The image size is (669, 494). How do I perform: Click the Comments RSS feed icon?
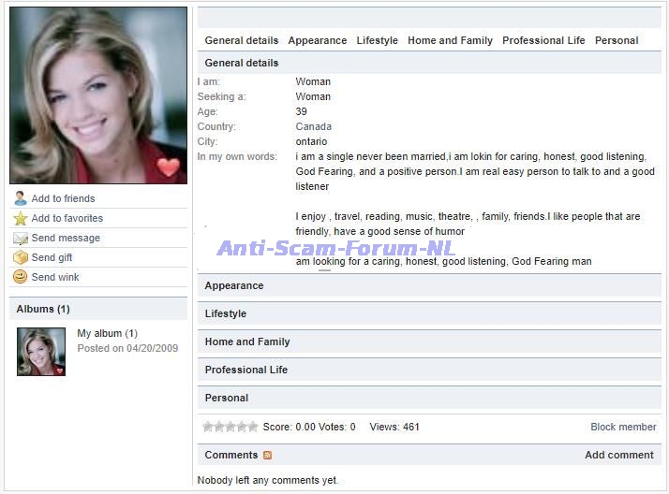point(267,456)
